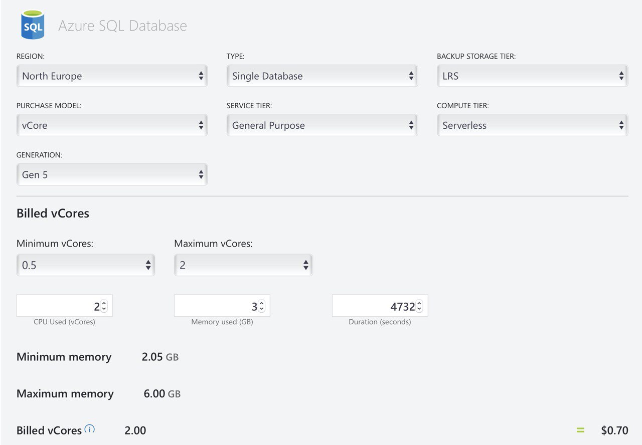Click the Memory used (GB) label
Screen dimensions: 642x445
(x=222, y=322)
